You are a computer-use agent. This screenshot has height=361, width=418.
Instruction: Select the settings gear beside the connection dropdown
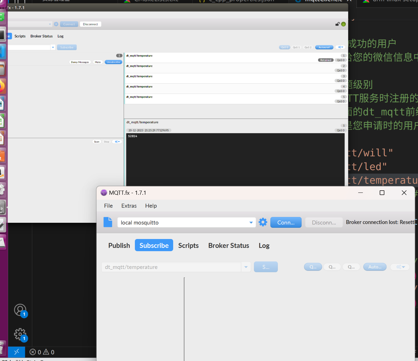pyautogui.click(x=263, y=222)
